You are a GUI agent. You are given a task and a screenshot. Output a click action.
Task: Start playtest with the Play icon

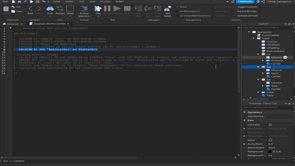click(98, 9)
